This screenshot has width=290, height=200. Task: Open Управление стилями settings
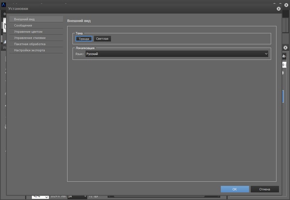(x=29, y=38)
